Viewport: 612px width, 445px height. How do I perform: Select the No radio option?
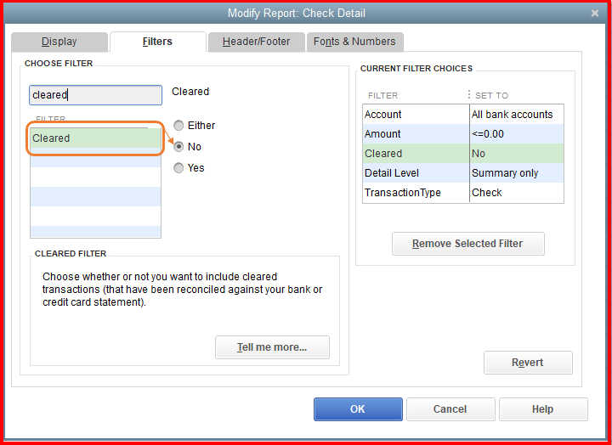[178, 147]
